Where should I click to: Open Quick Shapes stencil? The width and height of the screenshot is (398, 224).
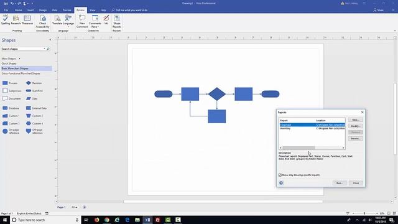pyautogui.click(x=9, y=63)
